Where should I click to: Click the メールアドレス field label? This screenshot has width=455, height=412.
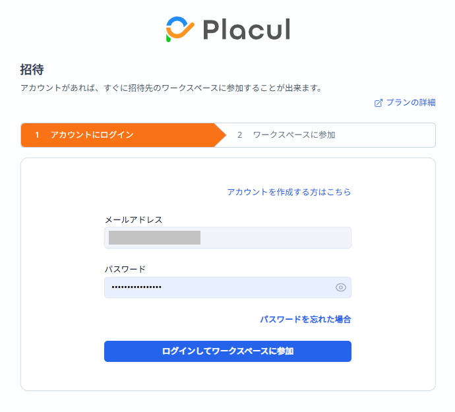(x=133, y=220)
